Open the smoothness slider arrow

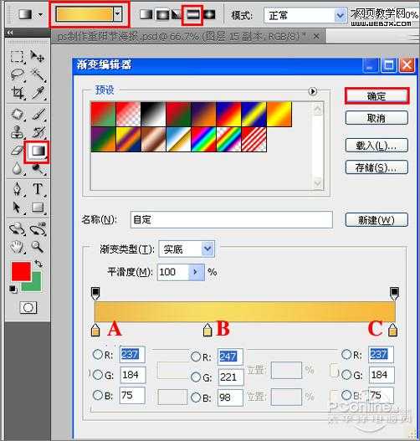coord(197,272)
